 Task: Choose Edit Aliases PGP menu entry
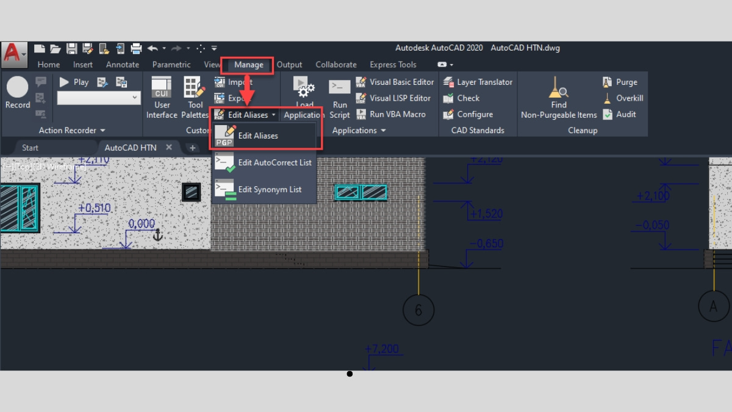(x=264, y=136)
